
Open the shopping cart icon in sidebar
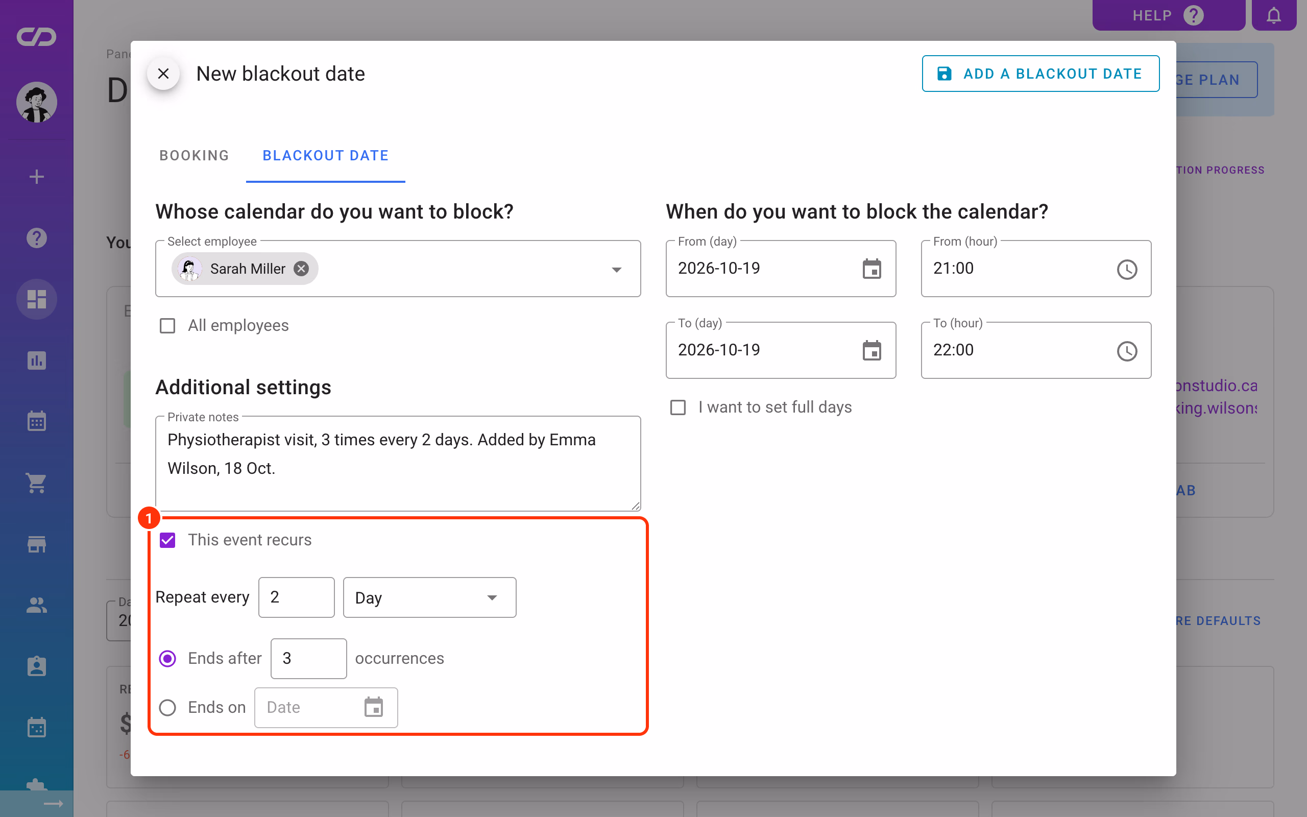[x=36, y=483]
